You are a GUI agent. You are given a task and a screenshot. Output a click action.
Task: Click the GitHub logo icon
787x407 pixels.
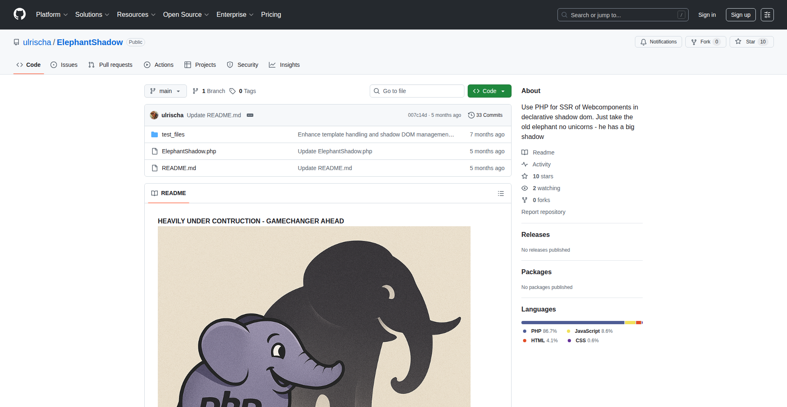20,14
